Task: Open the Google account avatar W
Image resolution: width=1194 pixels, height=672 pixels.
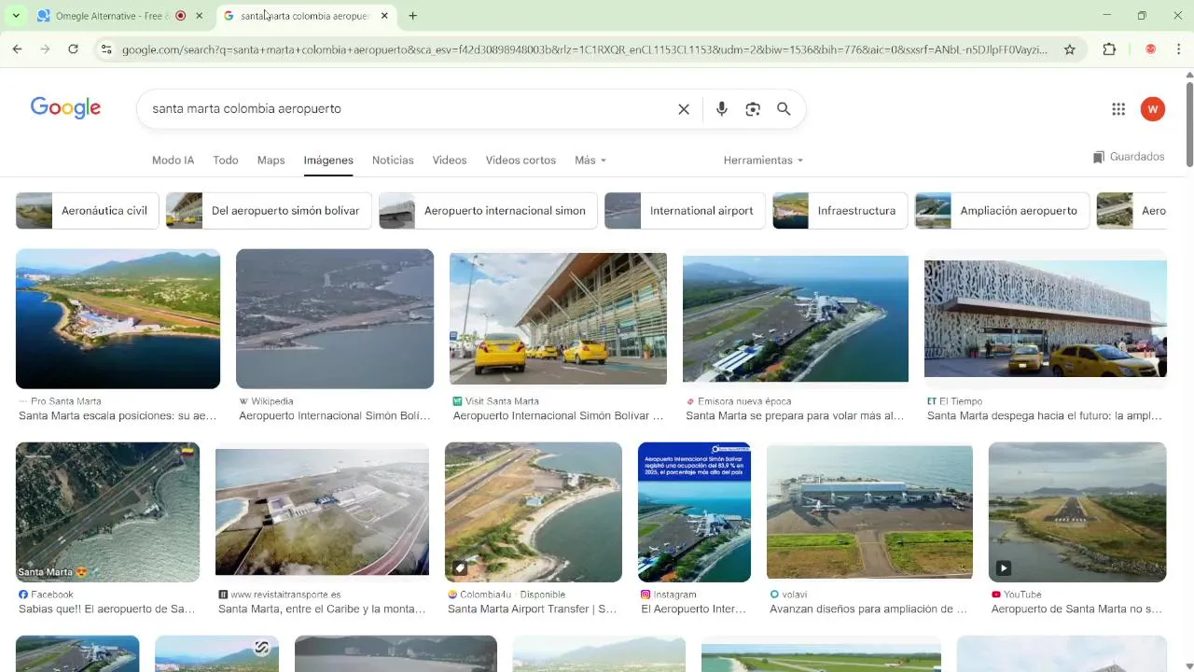Action: (x=1152, y=109)
